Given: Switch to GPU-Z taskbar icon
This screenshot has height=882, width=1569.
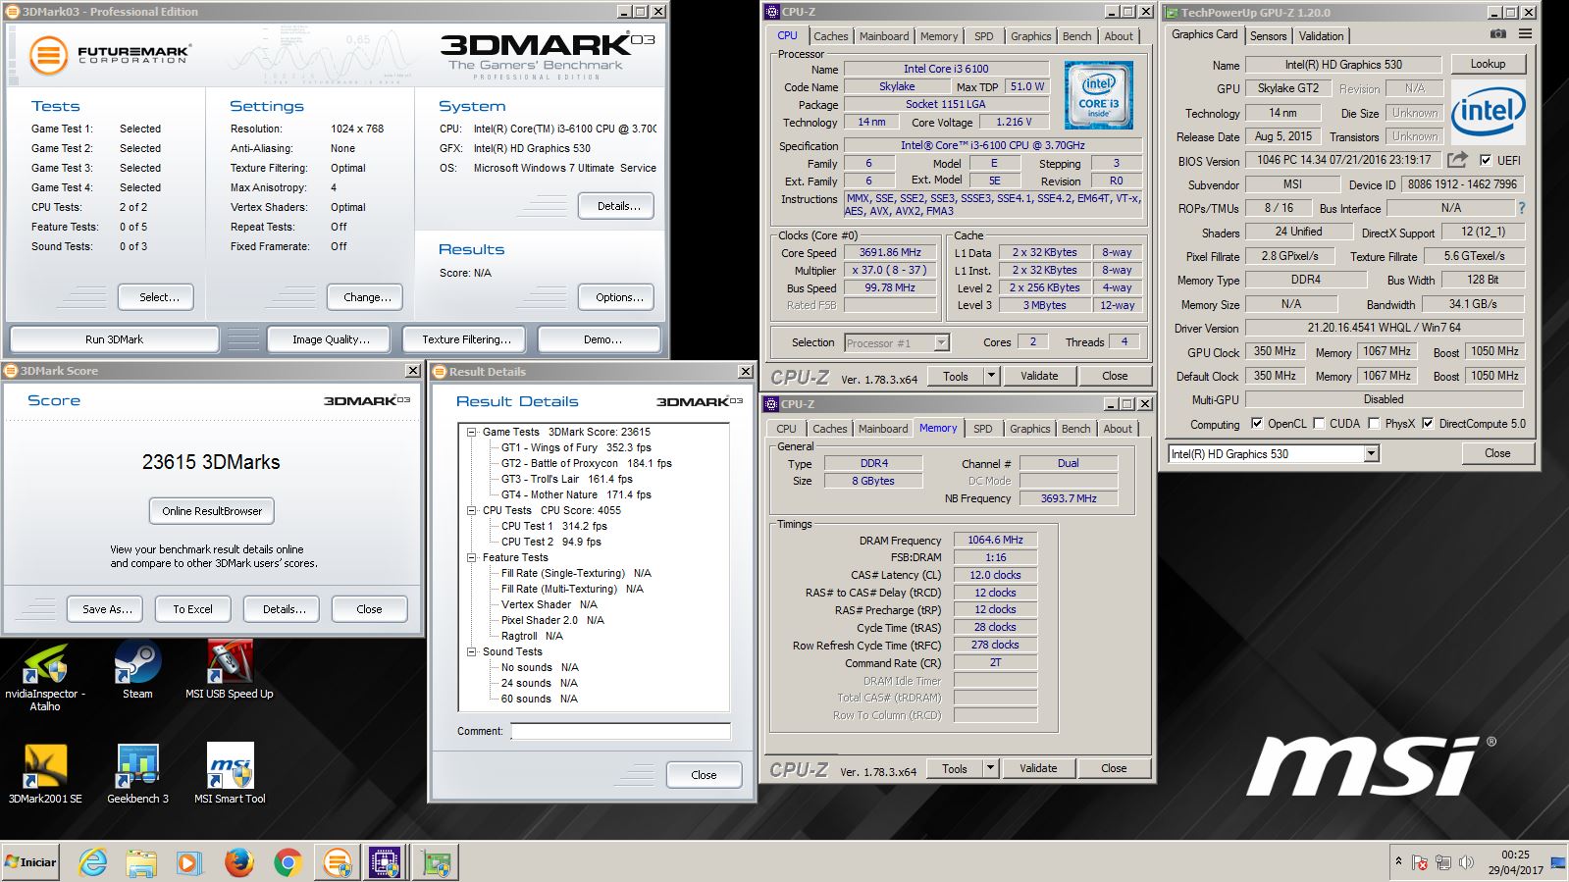Looking at the screenshot, I should coord(436,862).
